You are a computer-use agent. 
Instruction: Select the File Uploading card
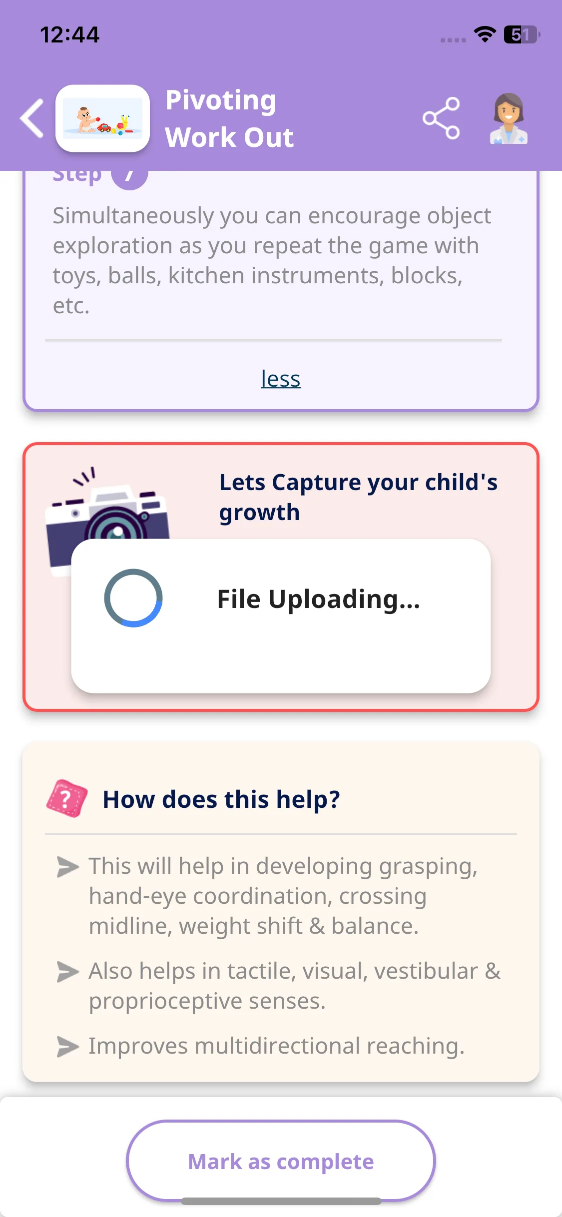click(x=281, y=615)
